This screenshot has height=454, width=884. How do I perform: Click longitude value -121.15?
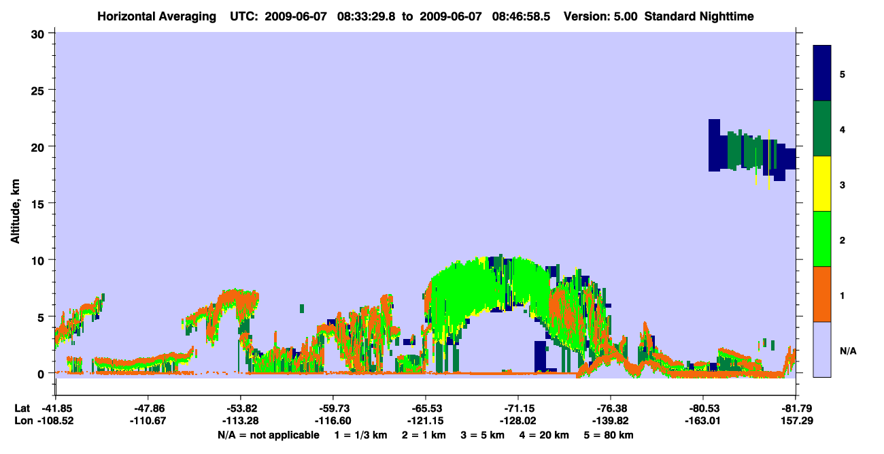click(426, 421)
